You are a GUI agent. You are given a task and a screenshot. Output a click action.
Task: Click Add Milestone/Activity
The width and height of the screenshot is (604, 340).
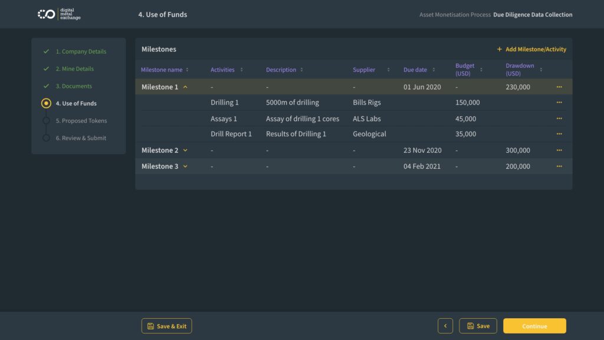click(531, 50)
